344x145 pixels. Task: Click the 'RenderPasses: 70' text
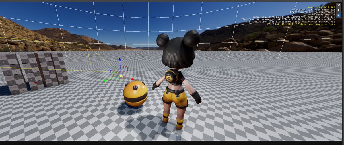pos(323,14)
